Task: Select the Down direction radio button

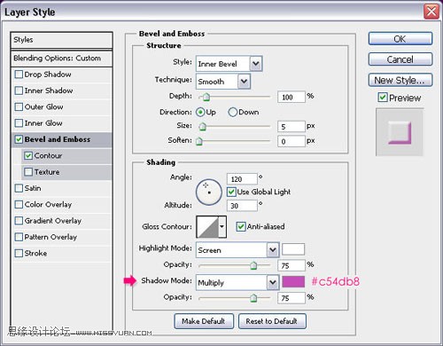Action: pyautogui.click(x=233, y=112)
